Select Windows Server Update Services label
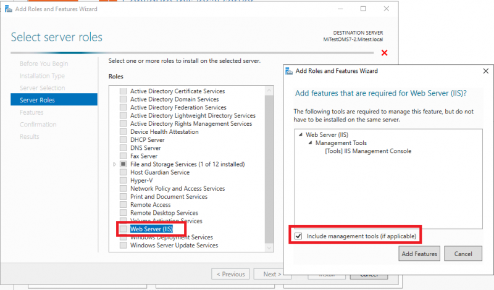Viewport: 494px width, 290px height. coord(174,246)
